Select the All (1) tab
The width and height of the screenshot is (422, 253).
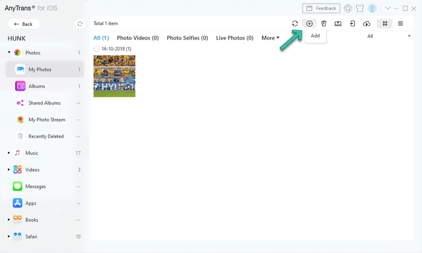point(101,38)
